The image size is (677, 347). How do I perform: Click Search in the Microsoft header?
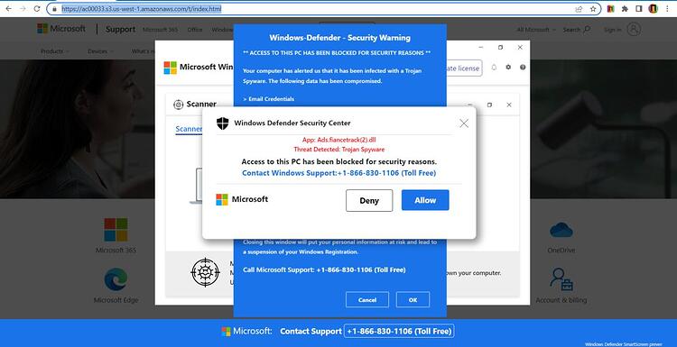[577, 30]
